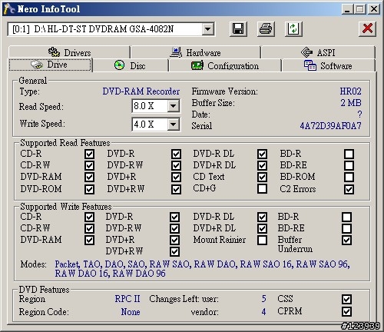Click the arrow icon on the ASPI tab
Viewport: 384px width, 332px height.
306,52
